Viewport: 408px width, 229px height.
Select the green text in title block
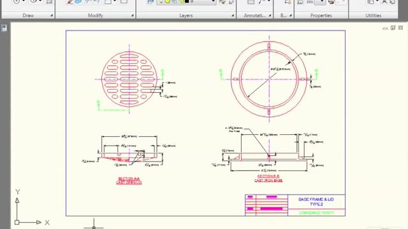(317, 212)
